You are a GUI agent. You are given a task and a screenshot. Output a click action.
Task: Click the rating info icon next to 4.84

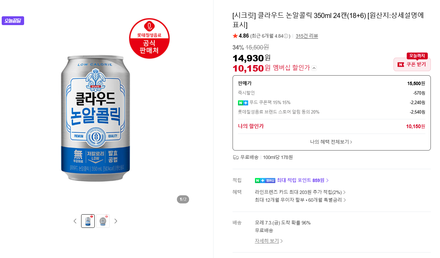tap(286, 36)
